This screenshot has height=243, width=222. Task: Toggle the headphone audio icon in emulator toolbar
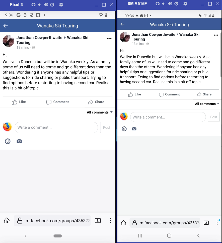coord(34,5)
